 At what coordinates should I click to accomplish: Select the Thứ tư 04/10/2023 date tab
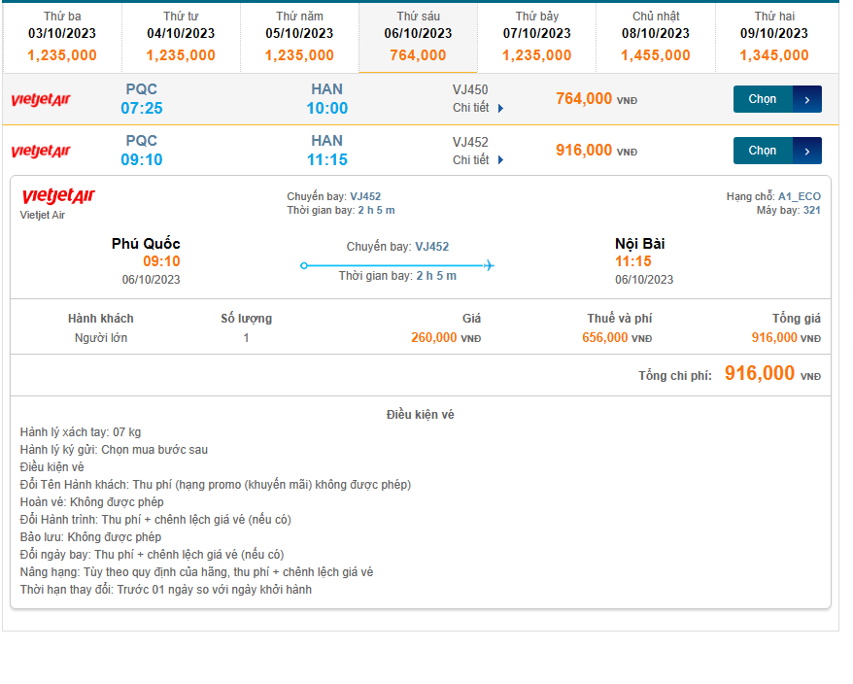pyautogui.click(x=181, y=37)
